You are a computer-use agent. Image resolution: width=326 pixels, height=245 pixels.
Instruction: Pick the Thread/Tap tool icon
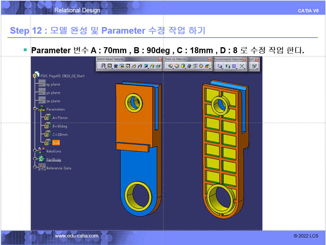pyautogui.click(x=201, y=66)
